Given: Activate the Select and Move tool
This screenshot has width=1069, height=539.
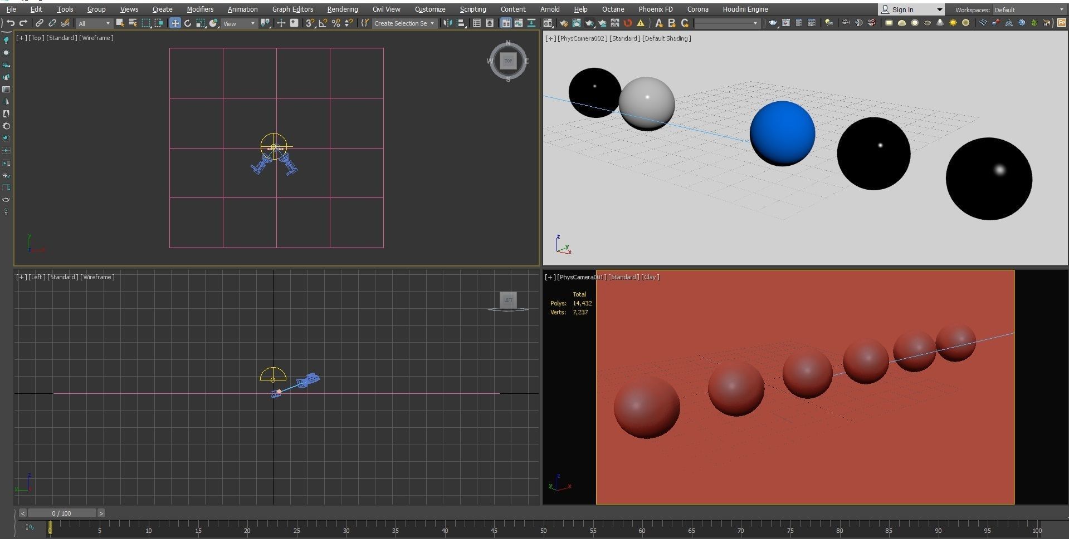Looking at the screenshot, I should click(175, 23).
